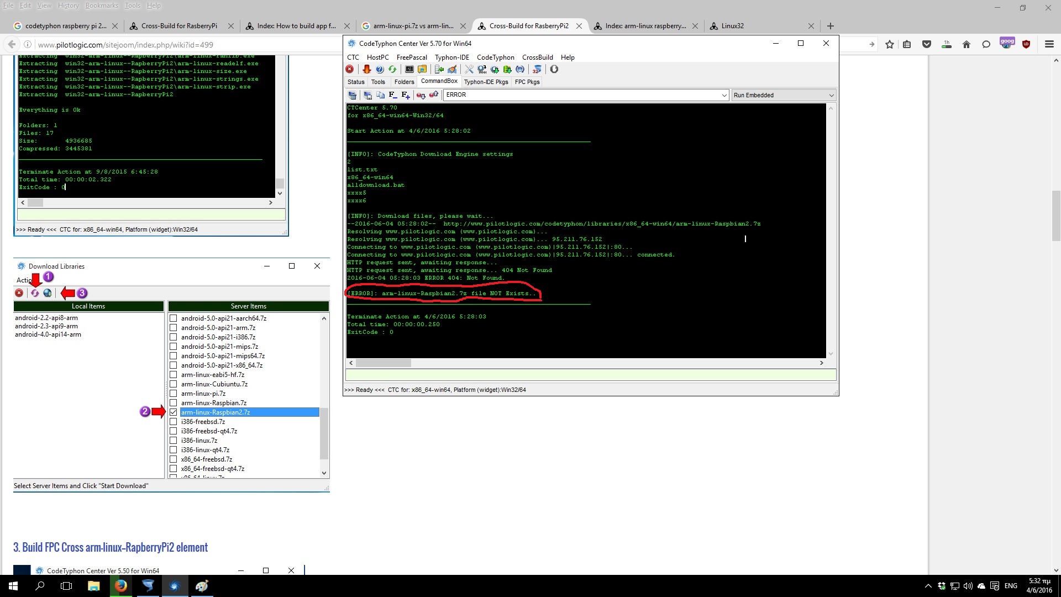Click the Server Items column header
Viewport: 1061px width, 597px height.
coord(248,306)
